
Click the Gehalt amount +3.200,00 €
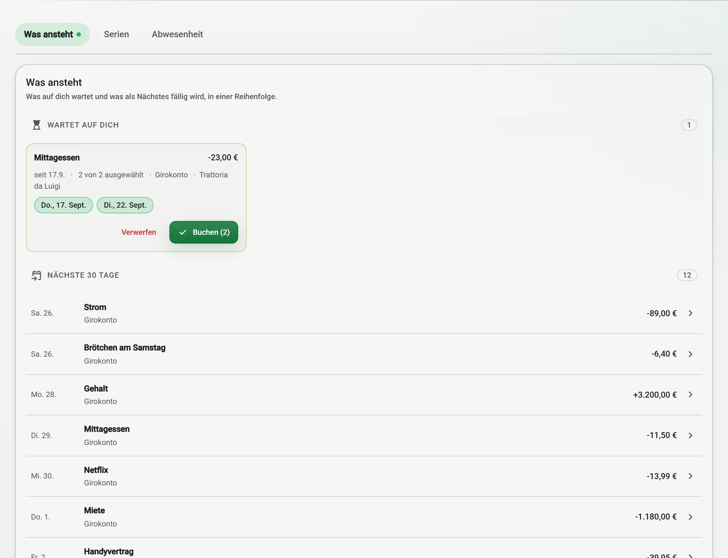(x=655, y=395)
